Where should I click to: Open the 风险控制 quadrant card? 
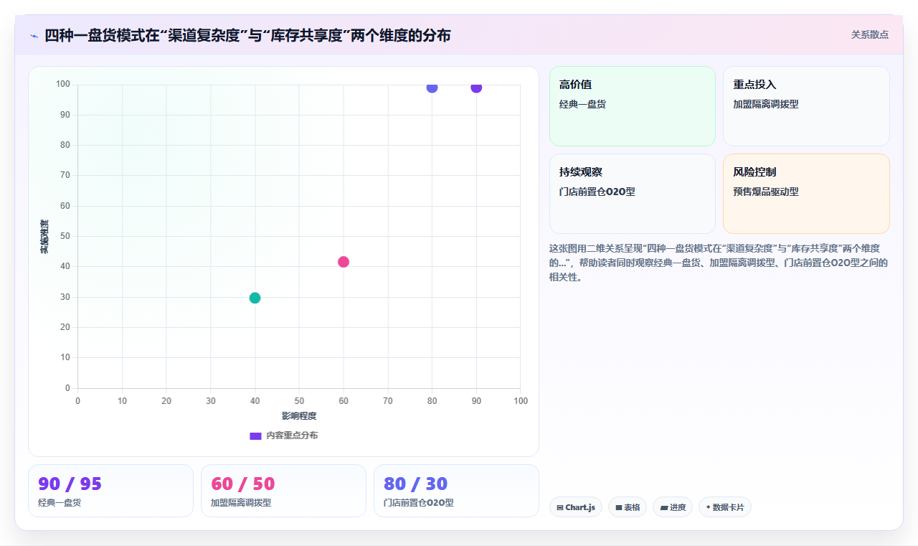tap(806, 194)
